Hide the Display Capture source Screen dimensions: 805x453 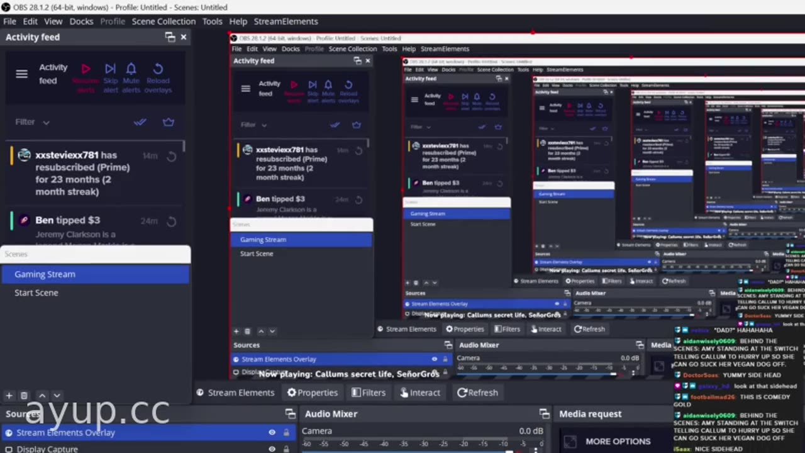click(x=272, y=449)
